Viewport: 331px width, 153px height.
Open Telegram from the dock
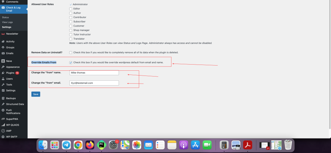tap(66, 145)
